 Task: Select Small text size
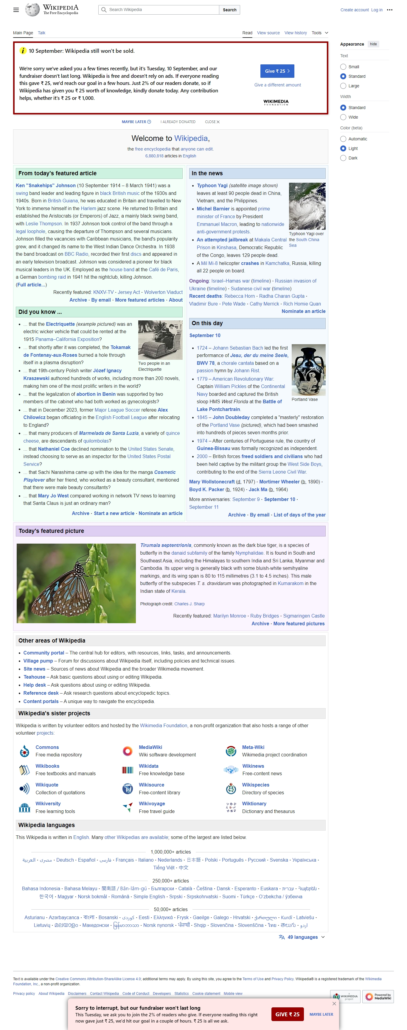[x=343, y=67]
